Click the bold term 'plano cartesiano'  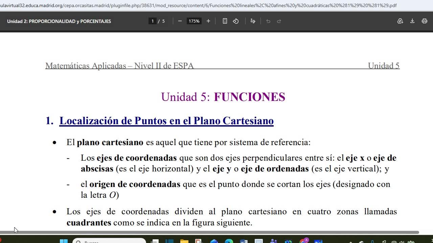(110, 142)
